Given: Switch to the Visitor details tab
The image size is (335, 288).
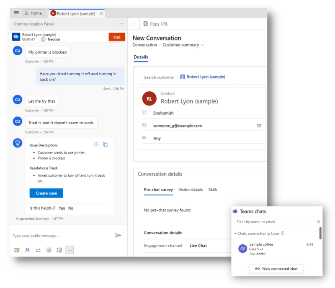Looking at the screenshot, I should point(191,190).
